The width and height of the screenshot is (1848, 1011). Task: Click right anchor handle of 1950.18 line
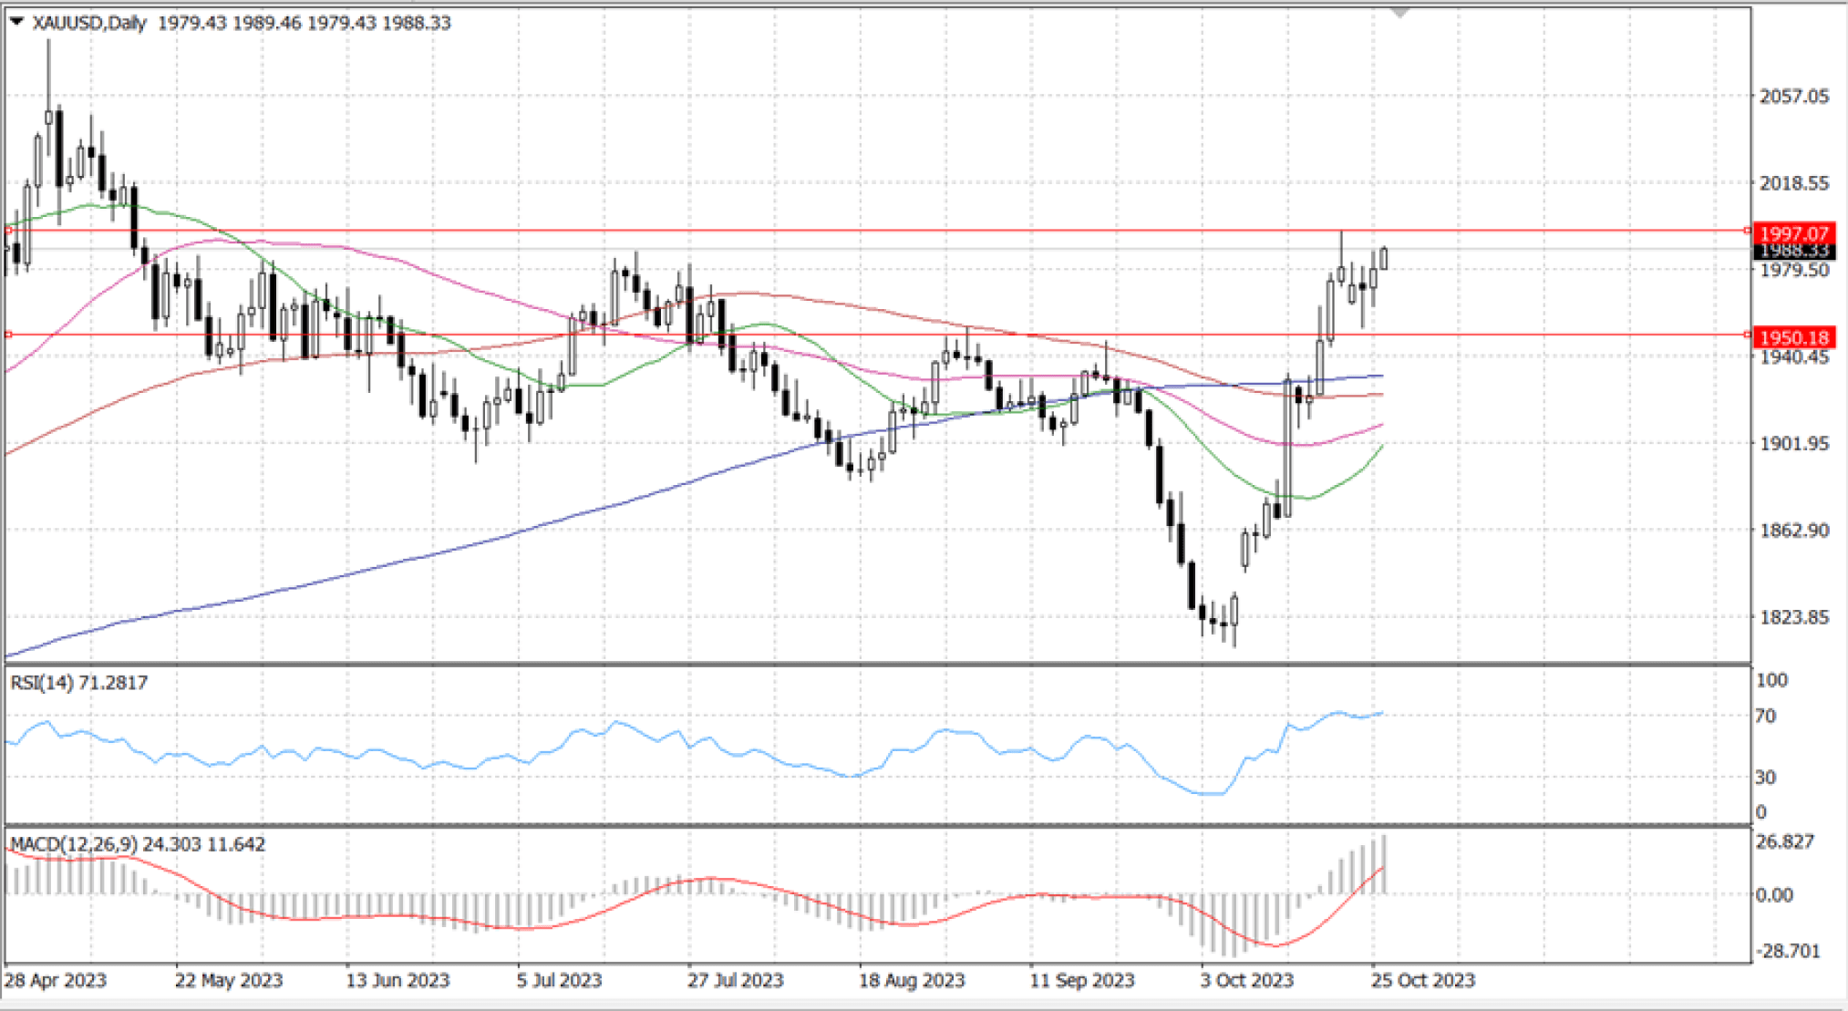click(1748, 335)
